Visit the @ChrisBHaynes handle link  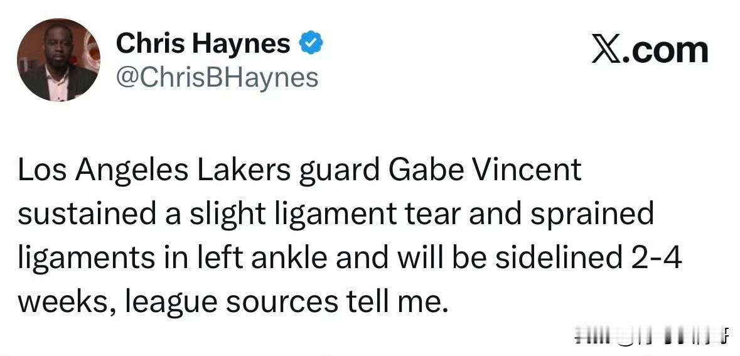coord(217,77)
